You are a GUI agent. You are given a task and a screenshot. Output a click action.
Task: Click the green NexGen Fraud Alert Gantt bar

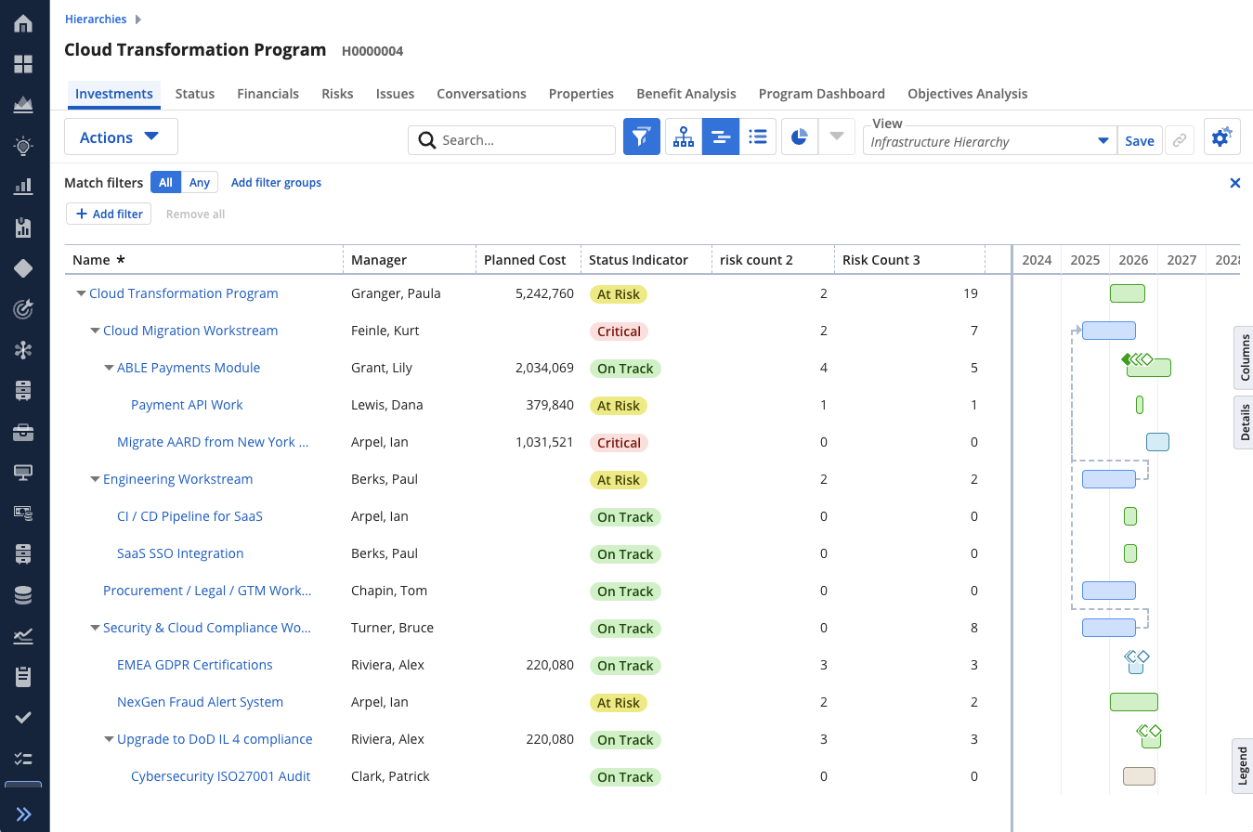[1134, 702]
